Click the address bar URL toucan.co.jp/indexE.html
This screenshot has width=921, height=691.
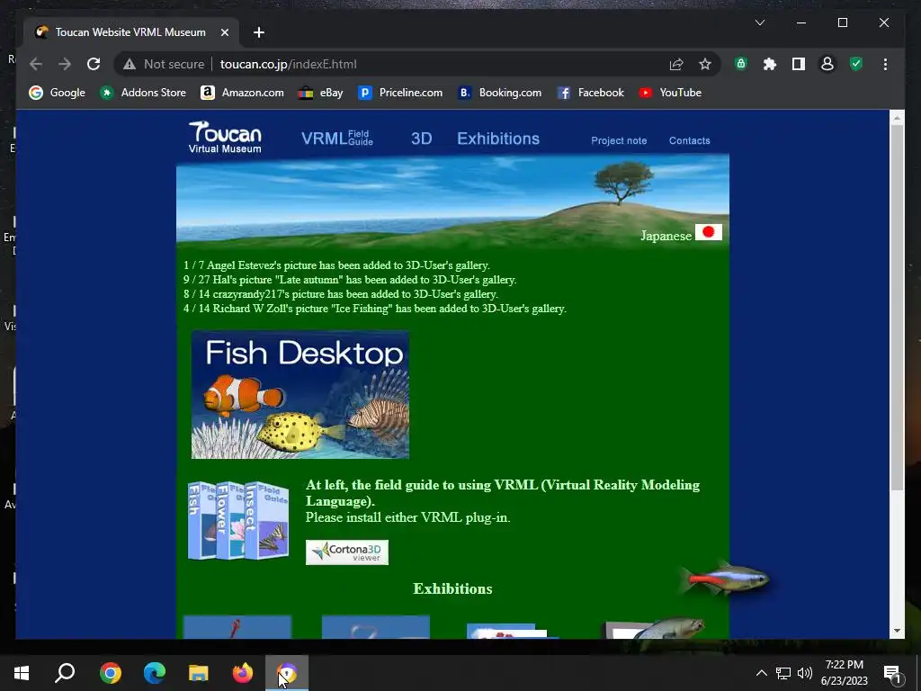coord(288,64)
